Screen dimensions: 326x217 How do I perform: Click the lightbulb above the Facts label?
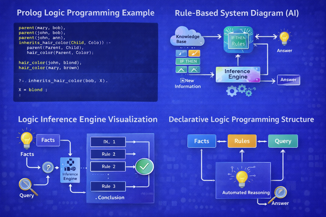click(x=26, y=140)
